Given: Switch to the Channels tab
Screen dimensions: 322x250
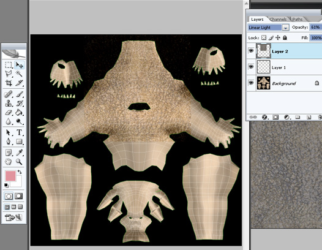Looking at the screenshot, I should [278, 20].
